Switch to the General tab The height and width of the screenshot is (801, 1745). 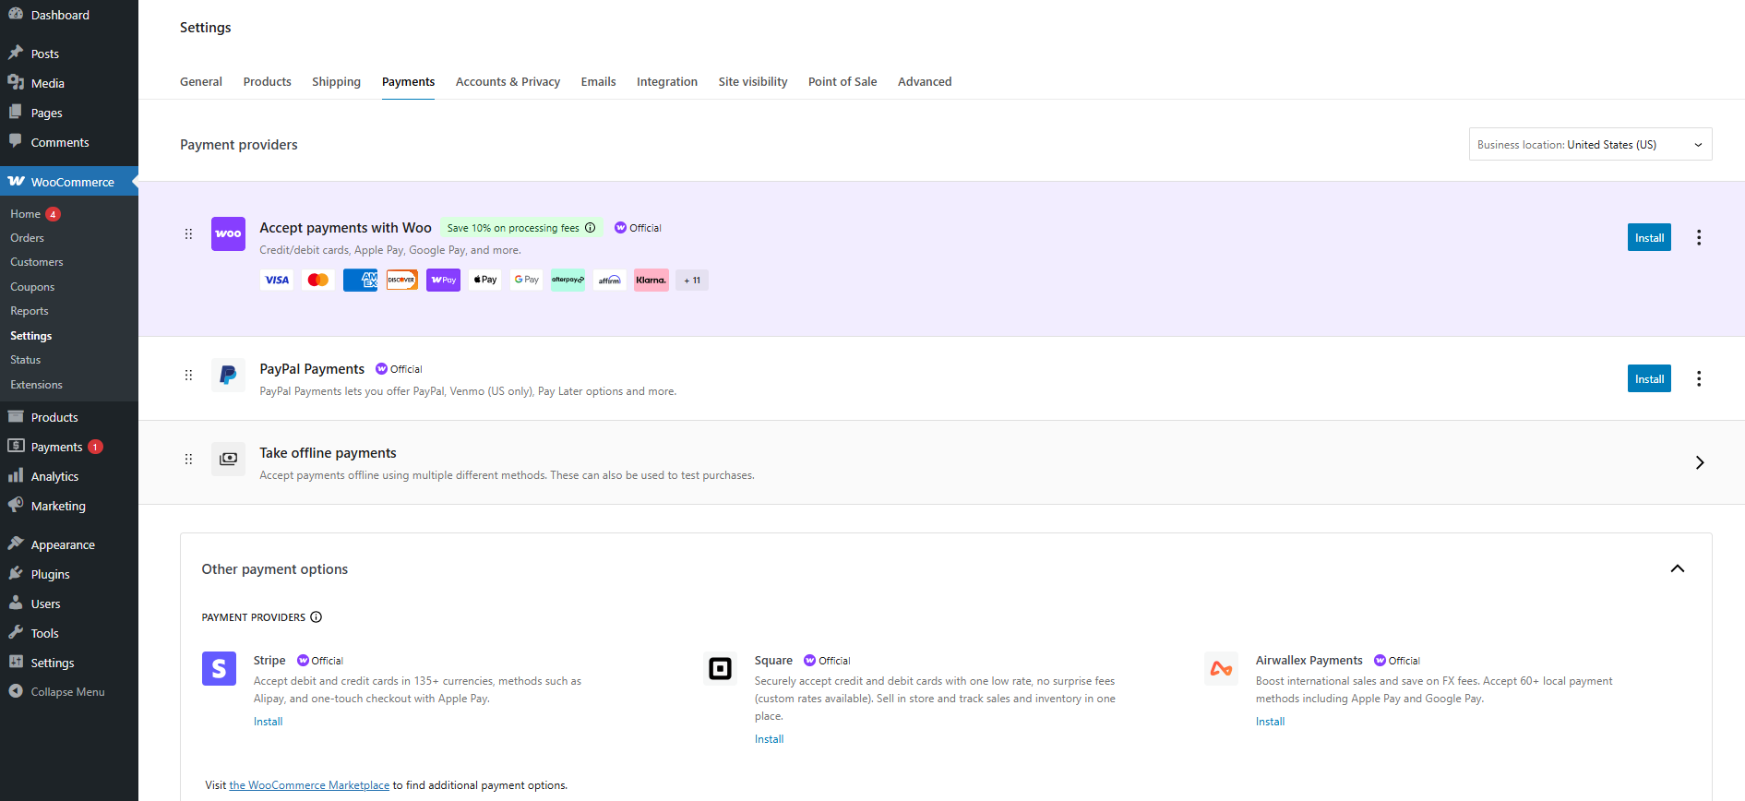(x=201, y=81)
